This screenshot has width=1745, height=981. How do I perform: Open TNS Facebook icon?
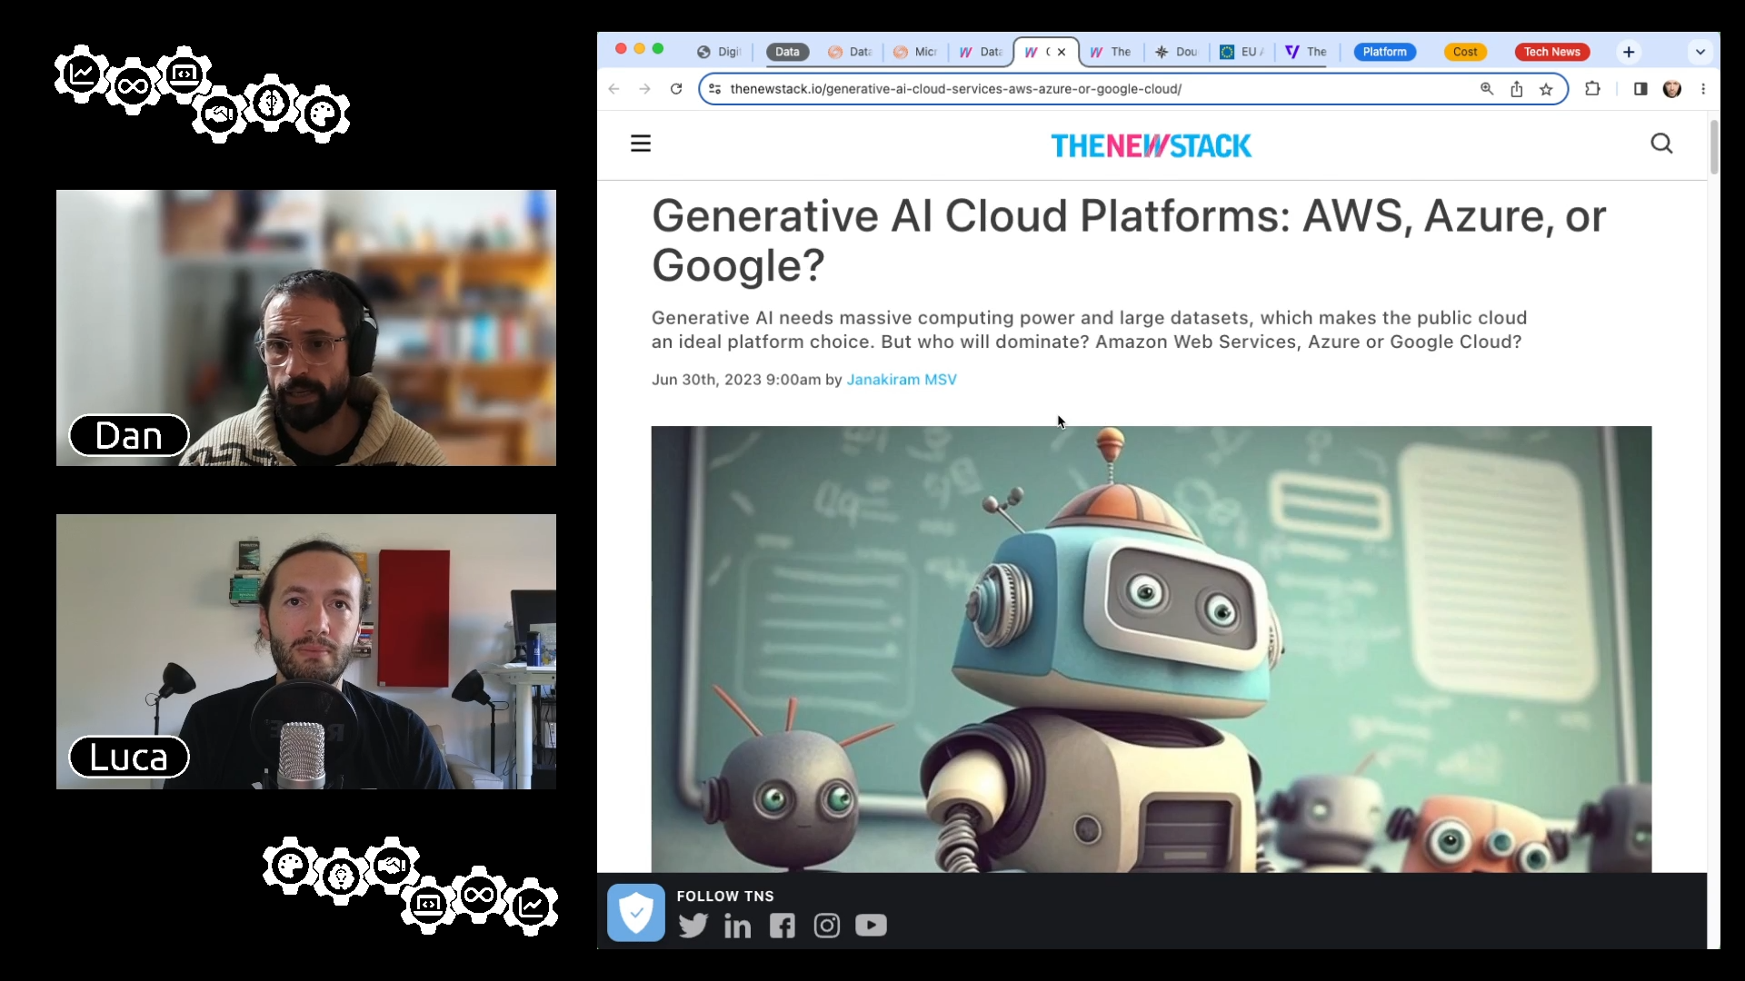tap(782, 926)
